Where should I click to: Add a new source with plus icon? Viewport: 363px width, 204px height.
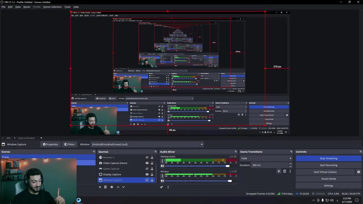pos(100,187)
